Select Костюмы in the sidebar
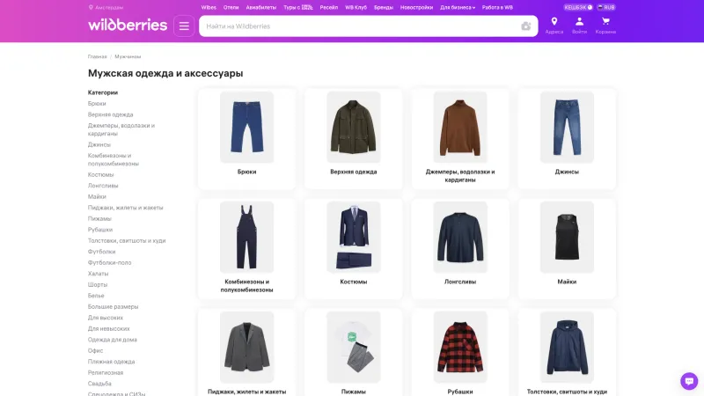704x396 pixels. click(100, 174)
